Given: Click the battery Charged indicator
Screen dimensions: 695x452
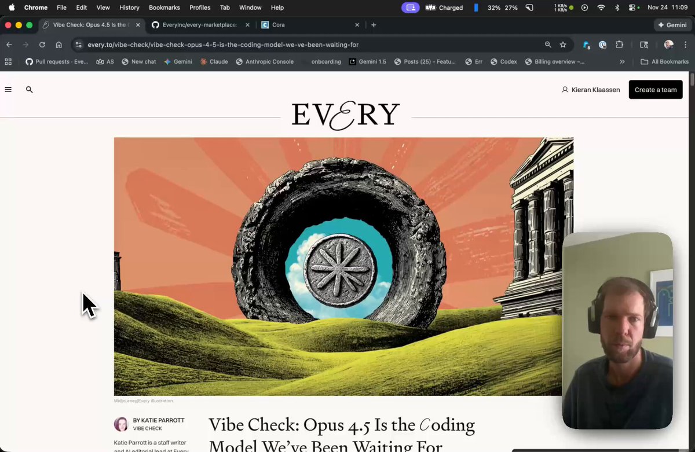Looking at the screenshot, I should coord(445,8).
